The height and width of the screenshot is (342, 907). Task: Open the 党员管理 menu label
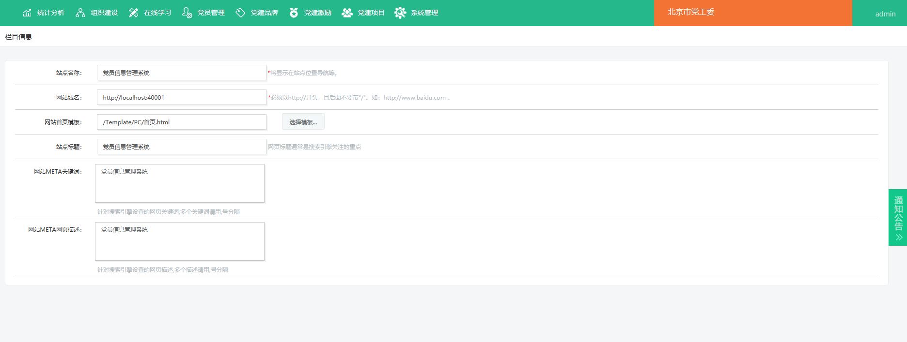(211, 13)
